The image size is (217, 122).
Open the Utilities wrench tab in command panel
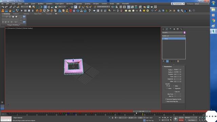pyautogui.click(x=181, y=29)
